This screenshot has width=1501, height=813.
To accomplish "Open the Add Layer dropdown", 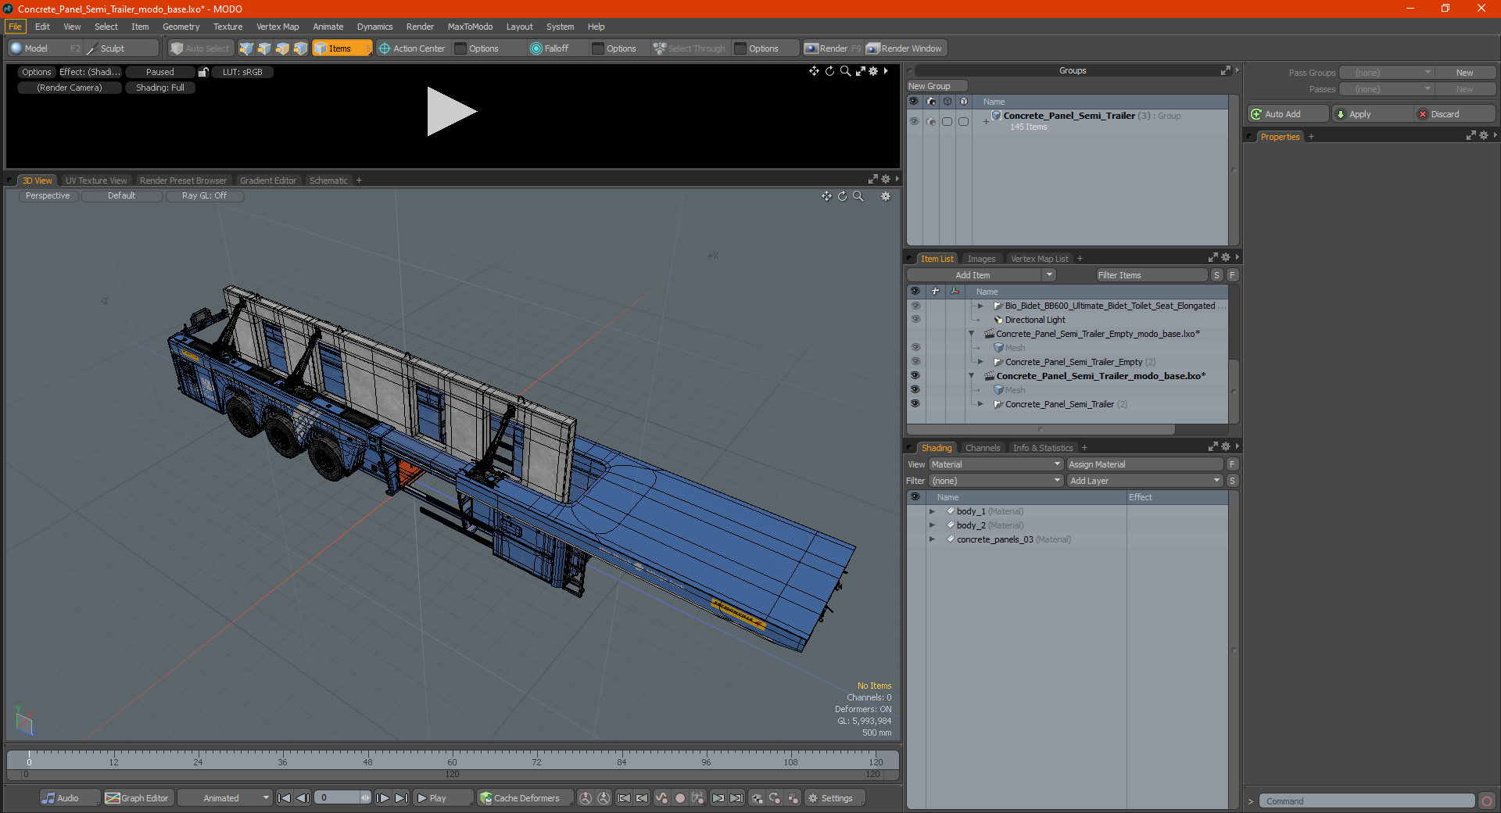I will pos(1145,481).
